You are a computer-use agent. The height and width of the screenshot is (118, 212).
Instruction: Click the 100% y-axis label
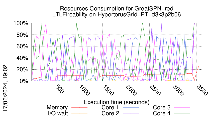pos(21,23)
